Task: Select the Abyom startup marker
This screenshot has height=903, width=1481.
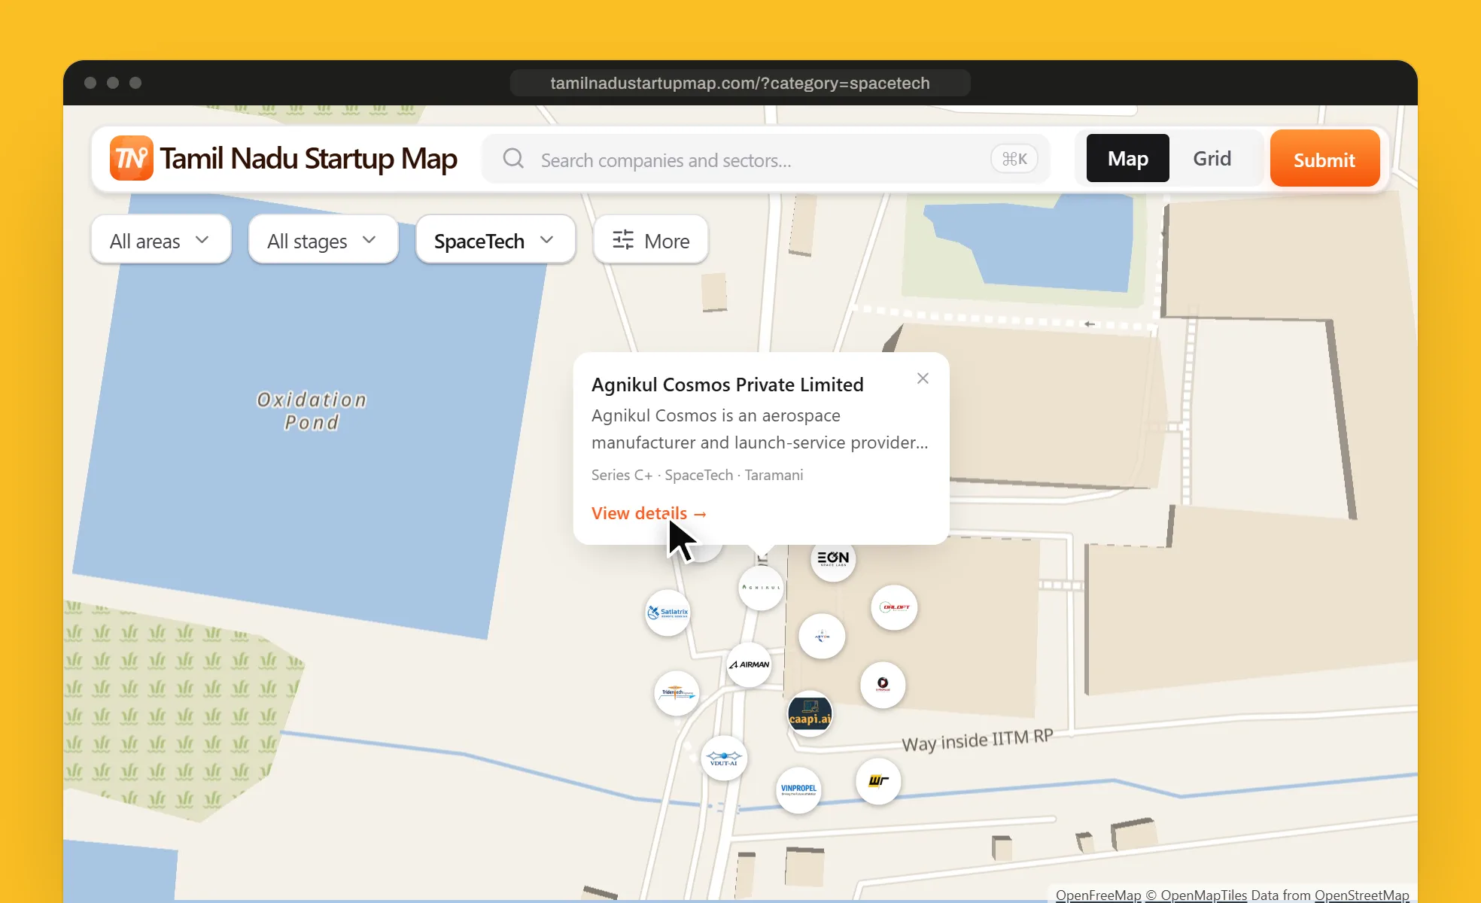Action: click(x=822, y=636)
